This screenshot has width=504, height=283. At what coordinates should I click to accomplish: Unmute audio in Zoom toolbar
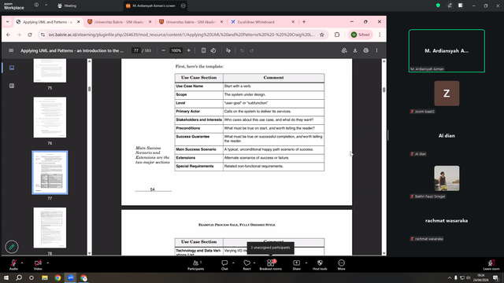(13, 265)
